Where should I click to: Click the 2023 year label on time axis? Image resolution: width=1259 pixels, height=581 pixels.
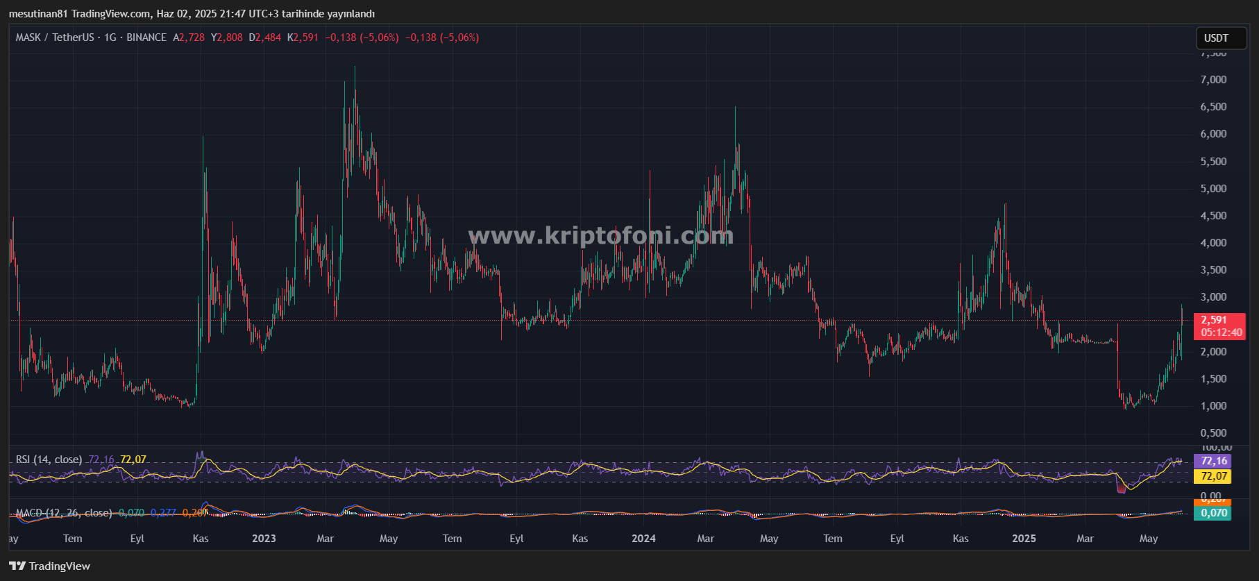264,539
